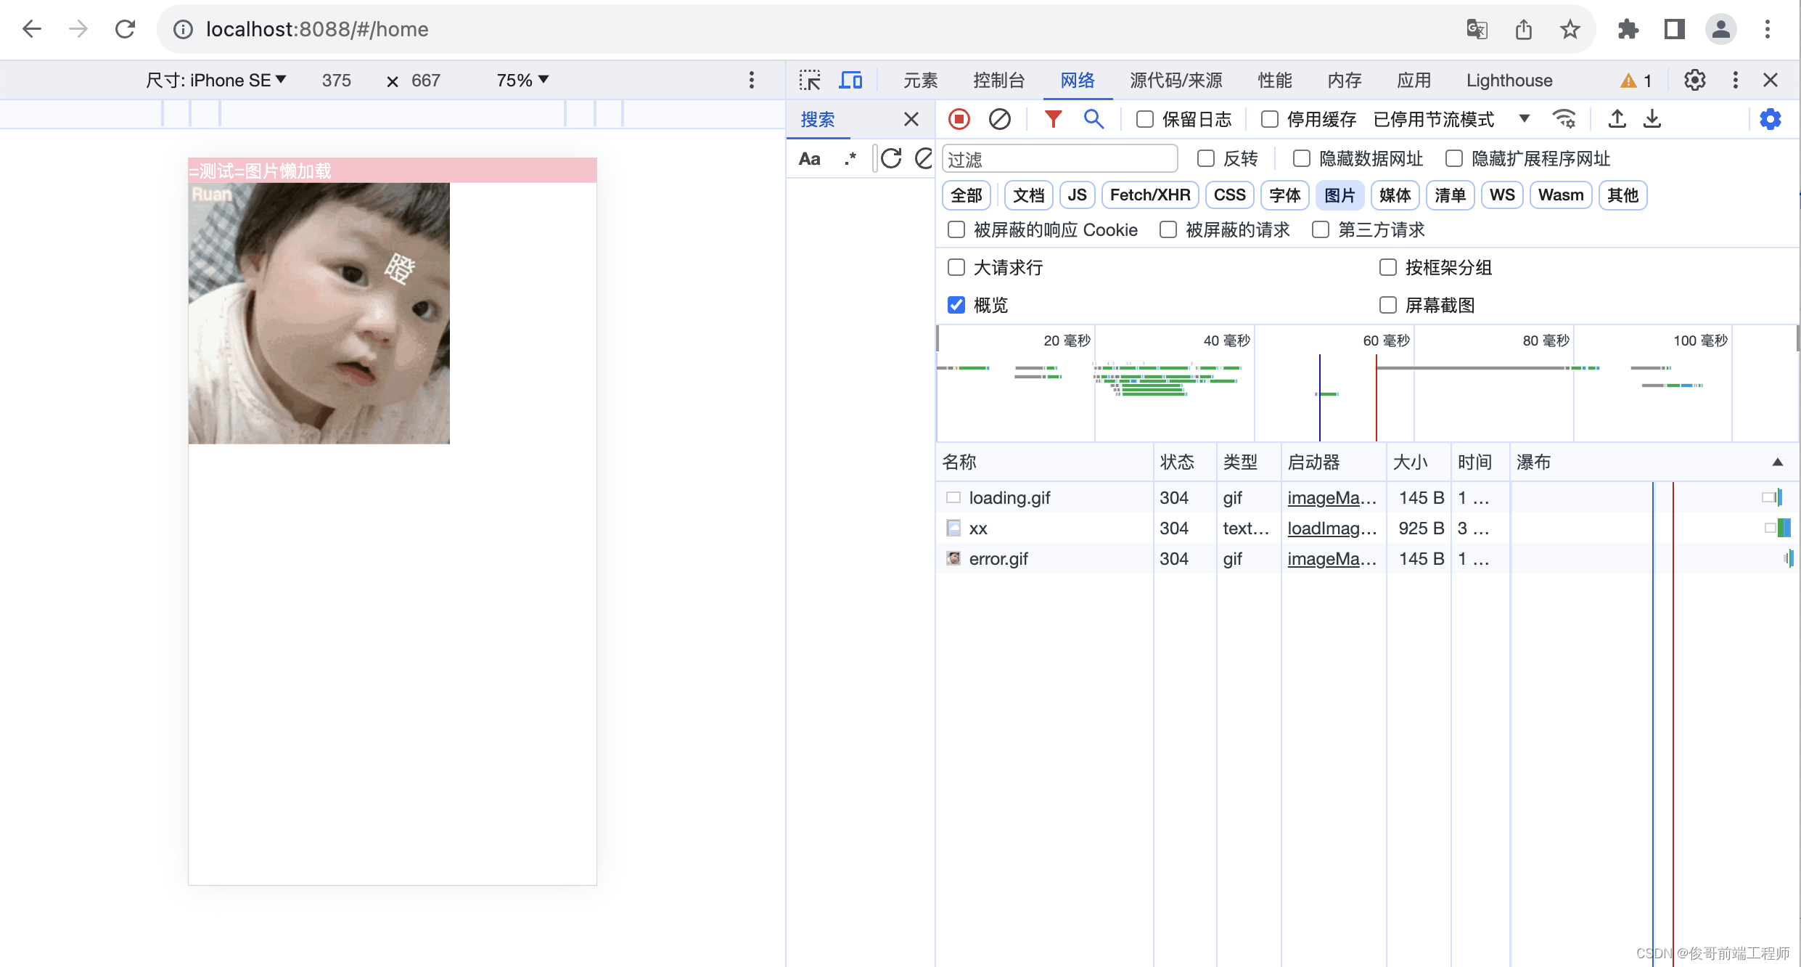Enable 屏幕截图 checkbox
This screenshot has width=1801, height=967.
[1385, 304]
